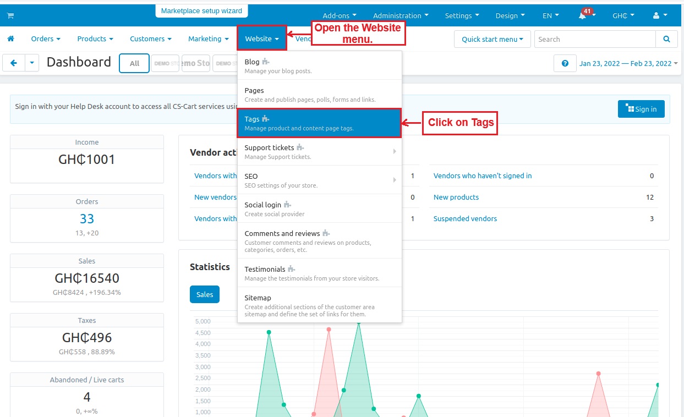Viewport: 684px width, 417px height.
Task: Choose Sitemap from the Website menu
Action: pyautogui.click(x=319, y=305)
